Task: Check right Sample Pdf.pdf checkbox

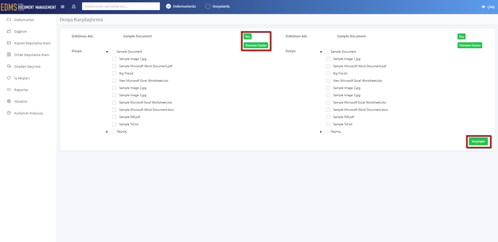Action: pyautogui.click(x=328, y=117)
